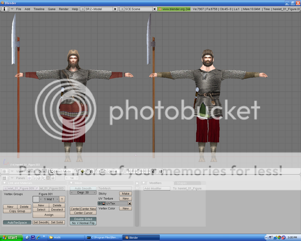The image size is (301, 241).
Task: Enable Auto Smooth for the mesh
Action: [x=83, y=188]
